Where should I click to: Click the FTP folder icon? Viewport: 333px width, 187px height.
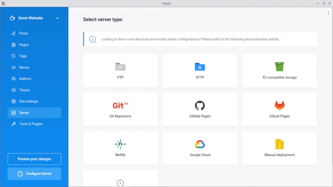(x=120, y=67)
